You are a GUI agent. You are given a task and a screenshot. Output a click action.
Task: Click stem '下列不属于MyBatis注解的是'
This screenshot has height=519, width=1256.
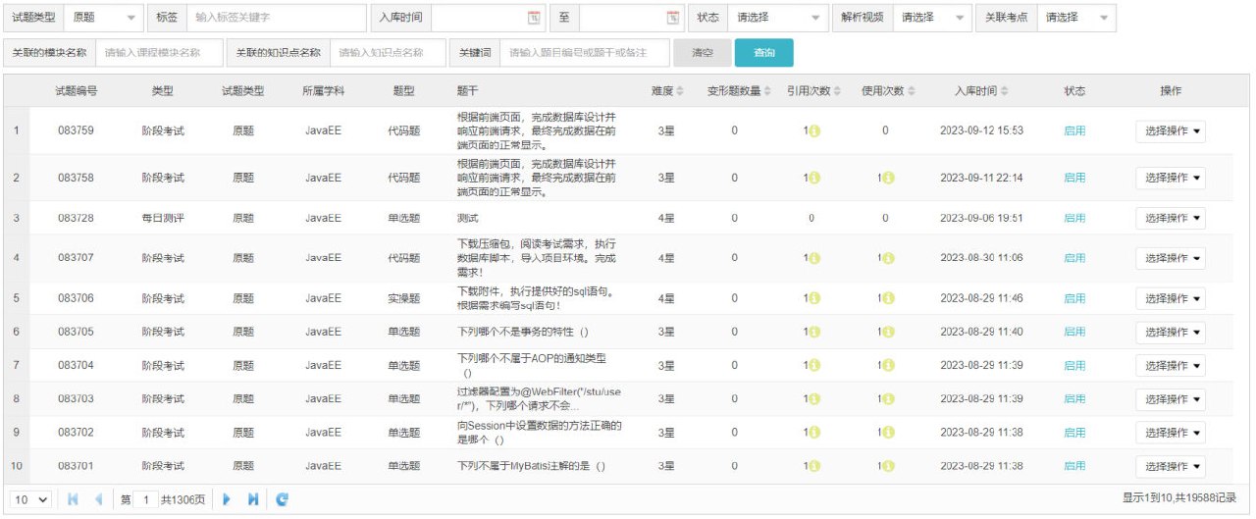(532, 466)
